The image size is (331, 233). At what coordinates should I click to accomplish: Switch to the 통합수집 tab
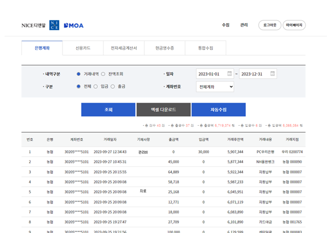[205, 48]
